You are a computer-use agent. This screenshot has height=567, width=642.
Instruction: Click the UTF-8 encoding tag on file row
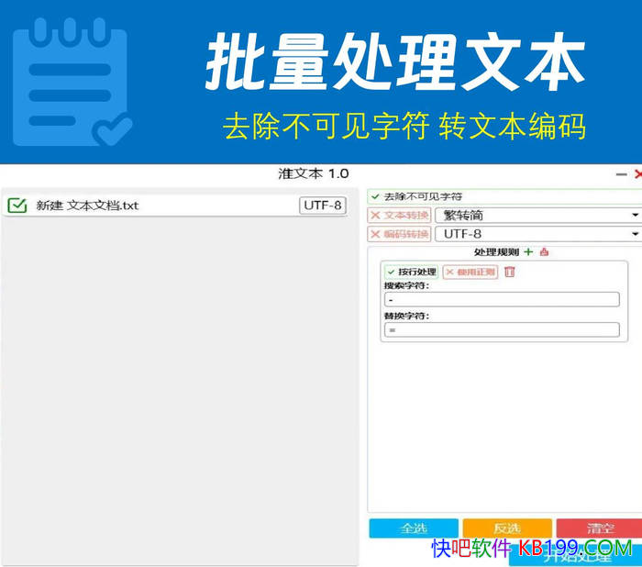point(323,206)
